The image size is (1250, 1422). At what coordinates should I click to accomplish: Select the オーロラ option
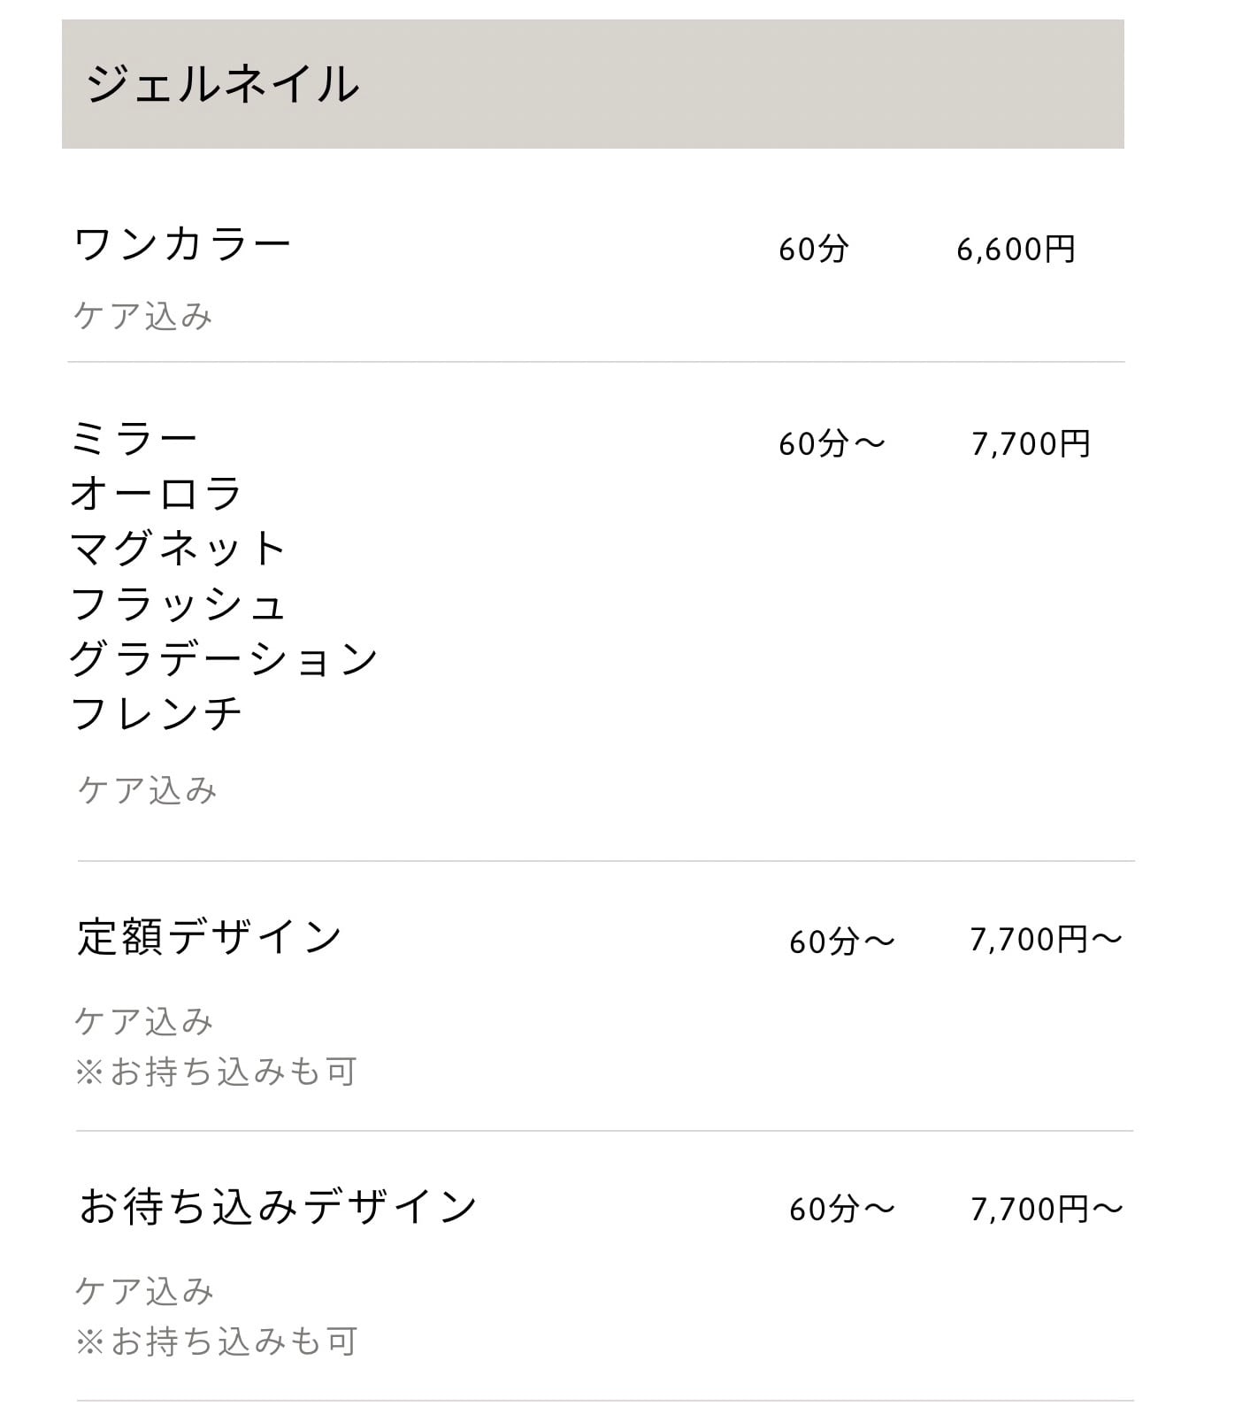coord(156,494)
